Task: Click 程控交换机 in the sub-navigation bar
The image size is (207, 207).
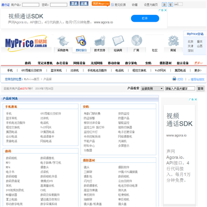Action: coord(139,71)
